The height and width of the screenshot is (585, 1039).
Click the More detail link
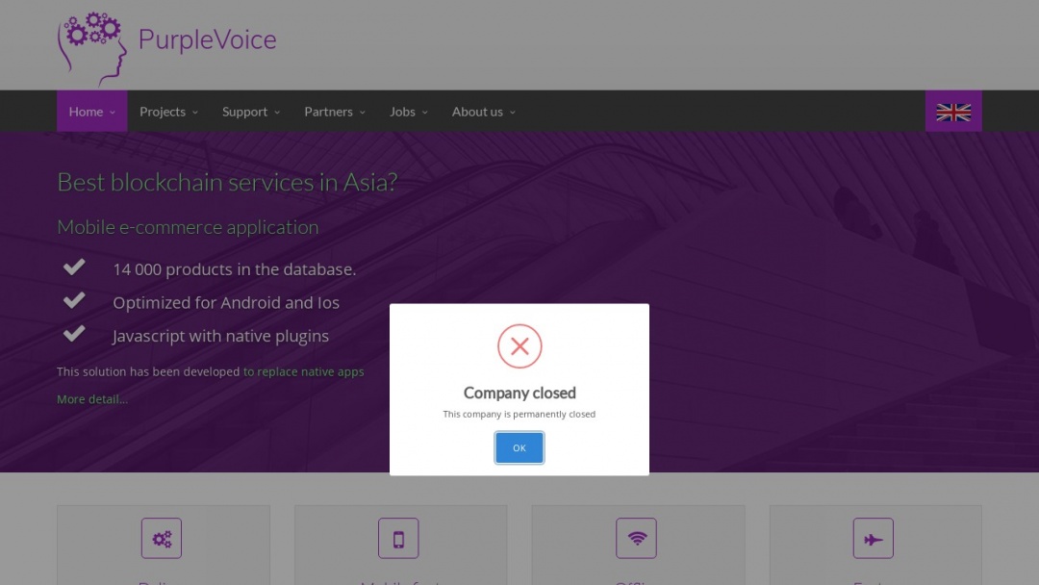pos(91,398)
